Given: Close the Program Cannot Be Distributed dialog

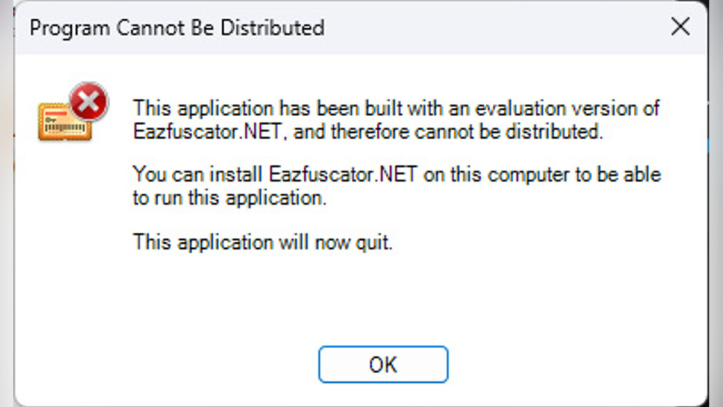Looking at the screenshot, I should [x=680, y=27].
